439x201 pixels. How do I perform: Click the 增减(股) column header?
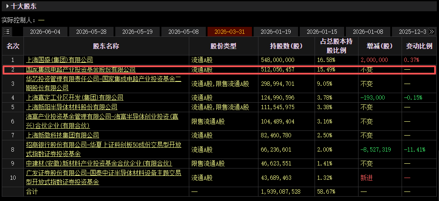[x=380, y=46]
